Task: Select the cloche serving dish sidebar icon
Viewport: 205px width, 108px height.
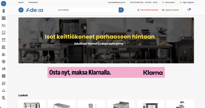Action: [x=4, y=90]
